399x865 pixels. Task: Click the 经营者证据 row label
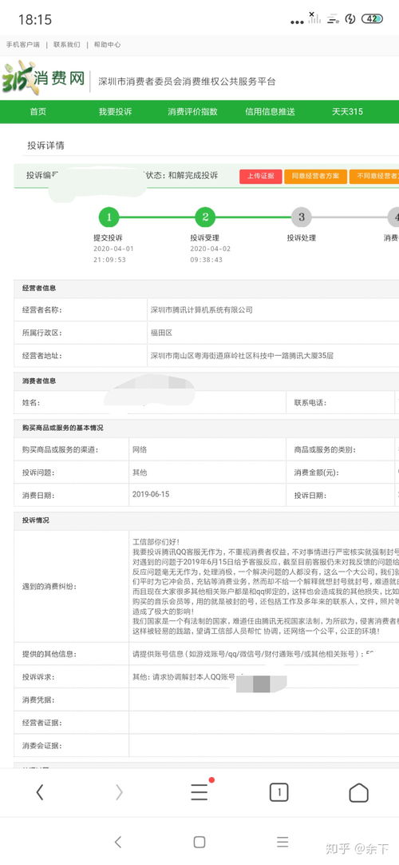pyautogui.click(x=41, y=723)
